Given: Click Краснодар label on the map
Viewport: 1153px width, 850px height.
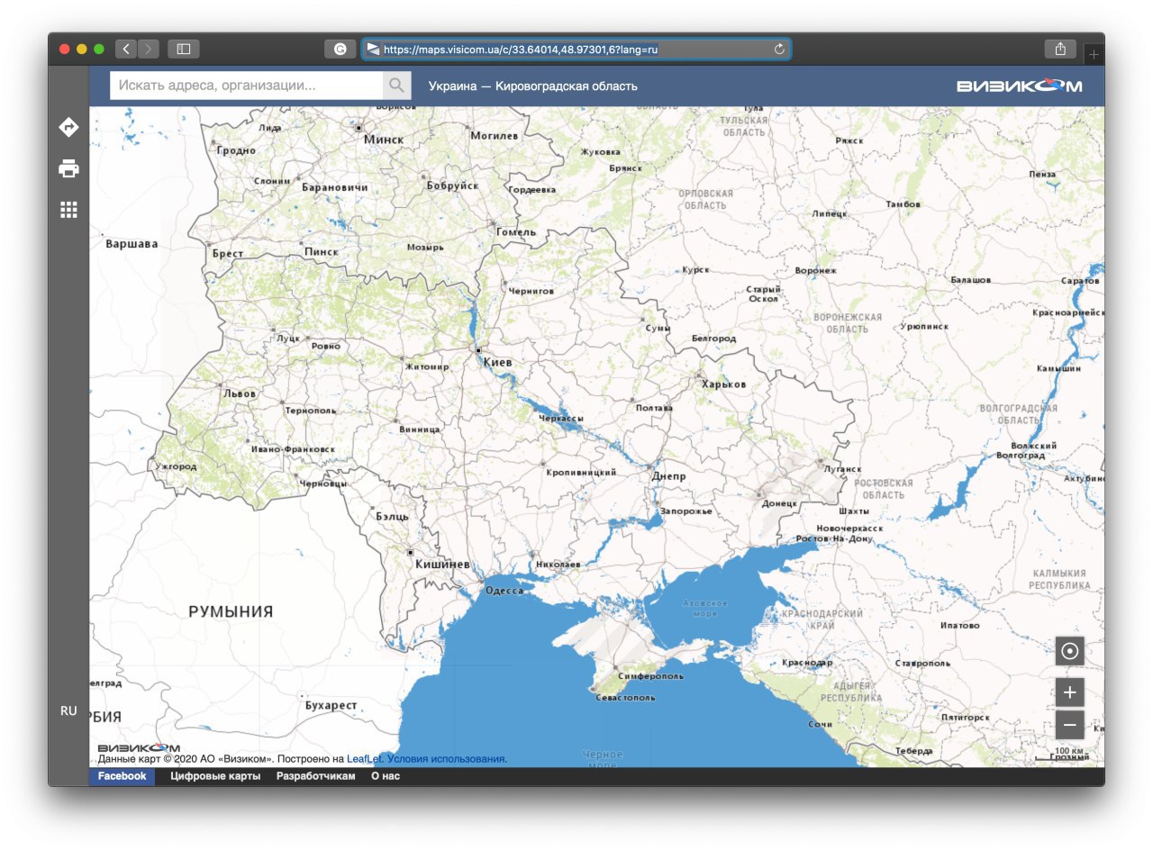Looking at the screenshot, I should tap(808, 663).
